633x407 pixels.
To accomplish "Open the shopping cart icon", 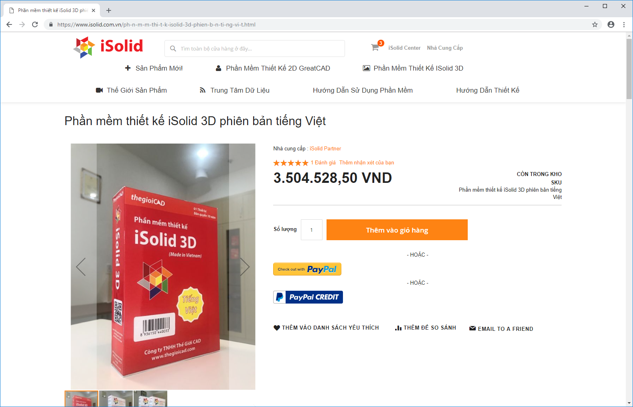I will pyautogui.click(x=375, y=47).
